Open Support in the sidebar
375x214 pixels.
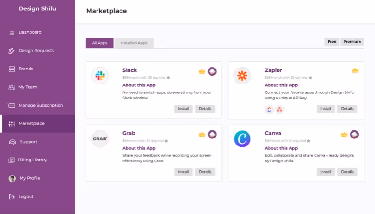click(37, 142)
